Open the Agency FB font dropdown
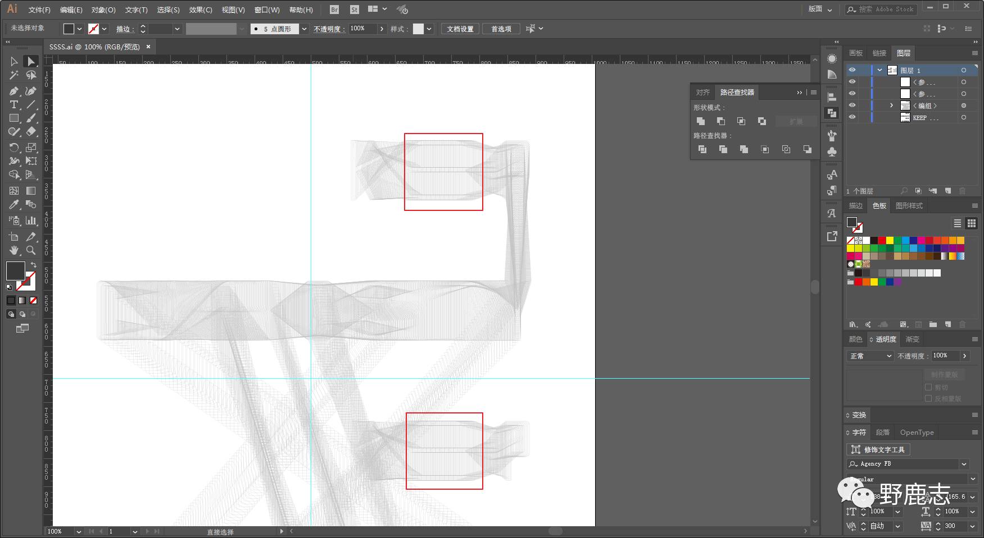984x538 pixels. [964, 464]
